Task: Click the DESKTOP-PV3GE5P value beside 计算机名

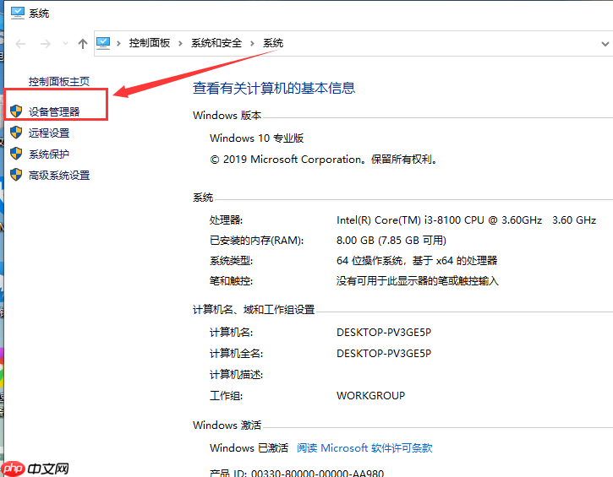Action: click(384, 332)
